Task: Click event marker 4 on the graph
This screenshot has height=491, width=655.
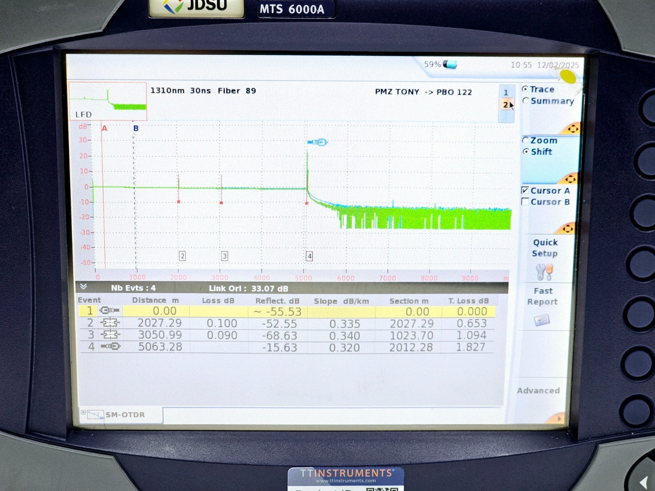Action: pyautogui.click(x=309, y=257)
